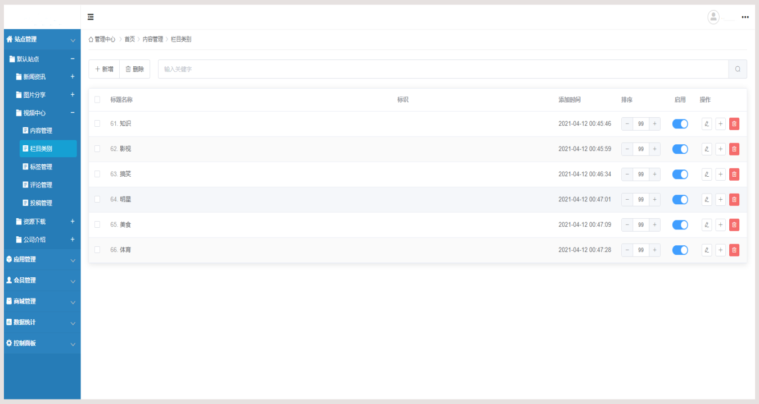Go to 首页 in breadcrumb

point(130,39)
